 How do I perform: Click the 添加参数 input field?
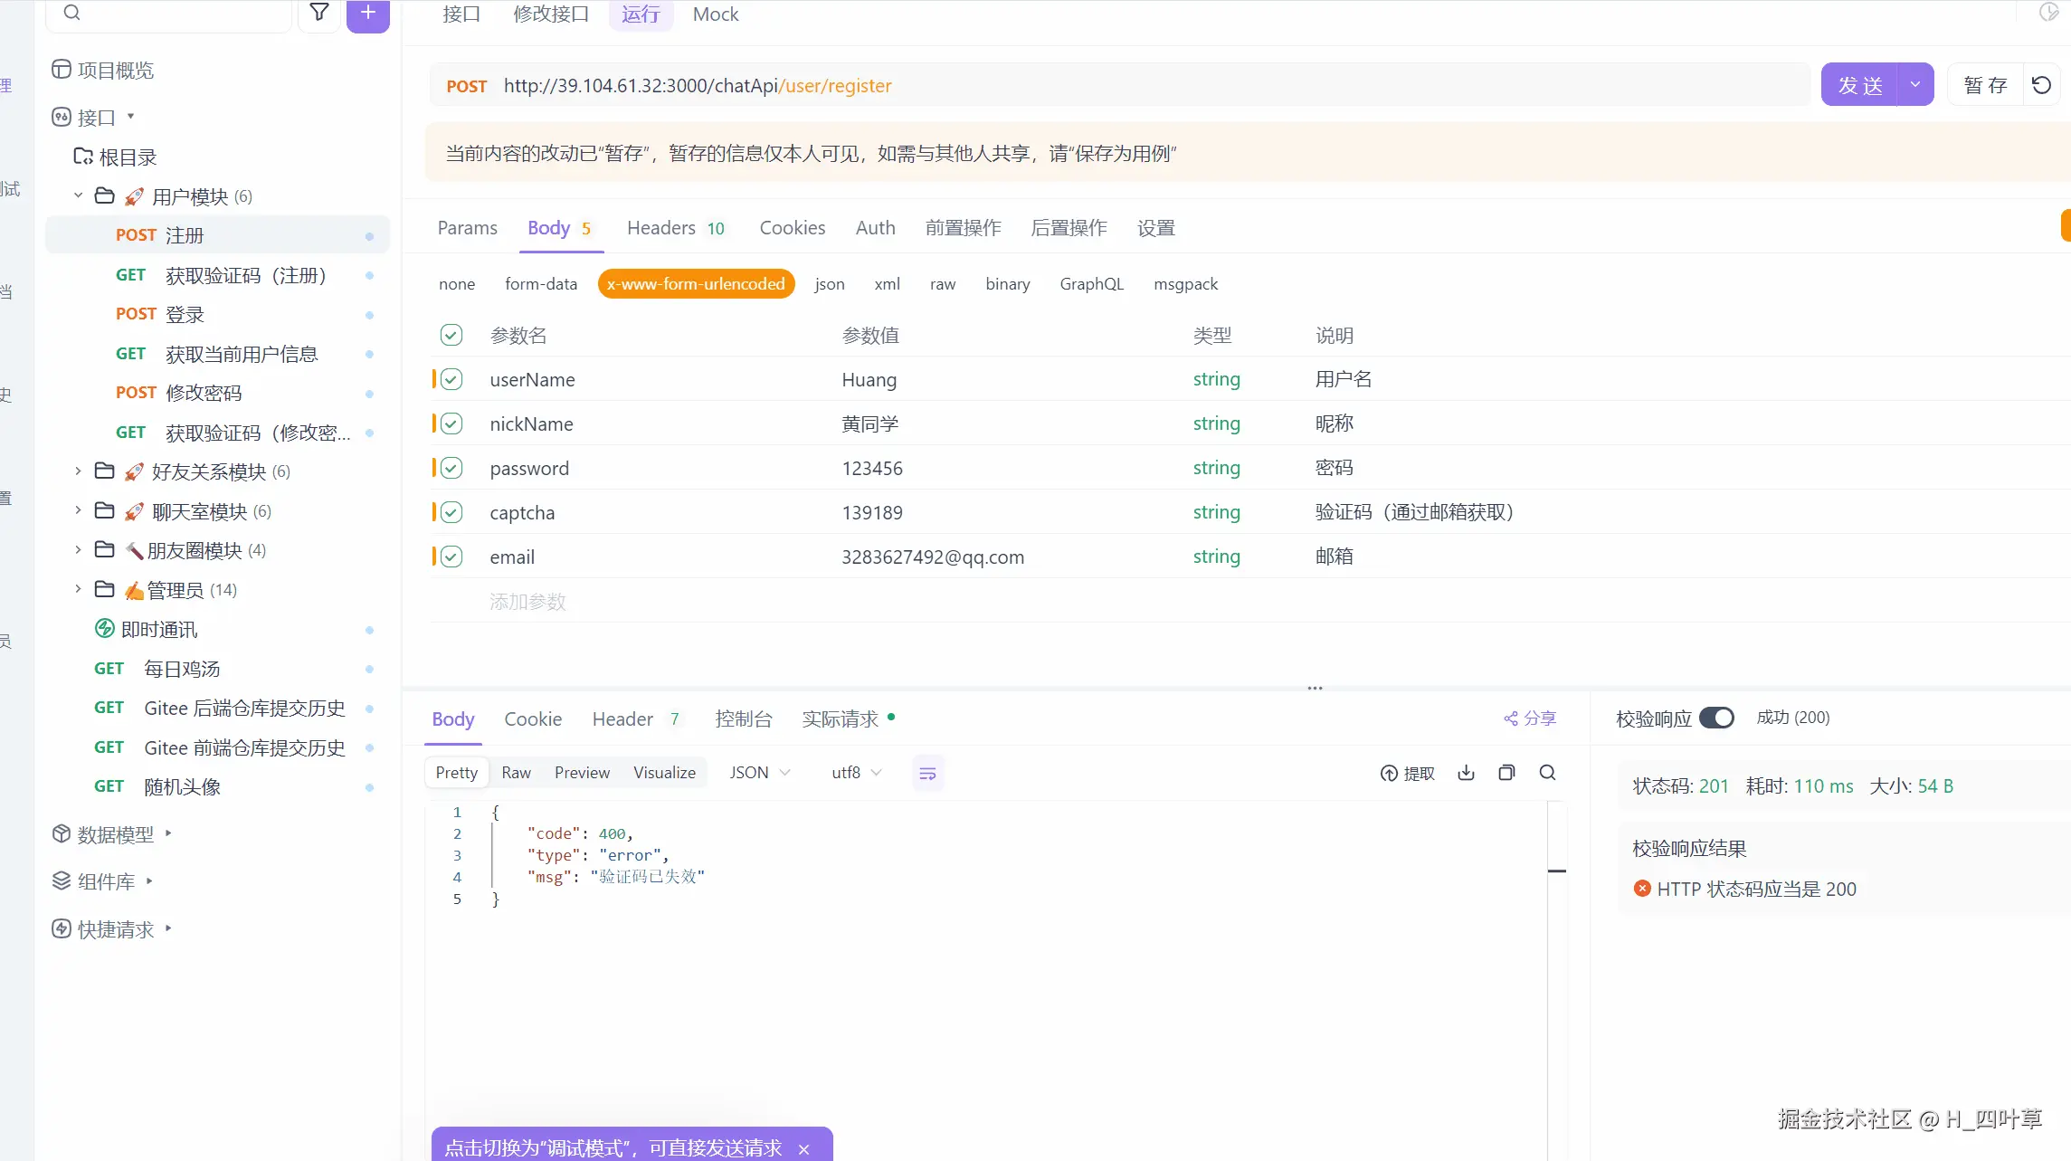point(527,602)
